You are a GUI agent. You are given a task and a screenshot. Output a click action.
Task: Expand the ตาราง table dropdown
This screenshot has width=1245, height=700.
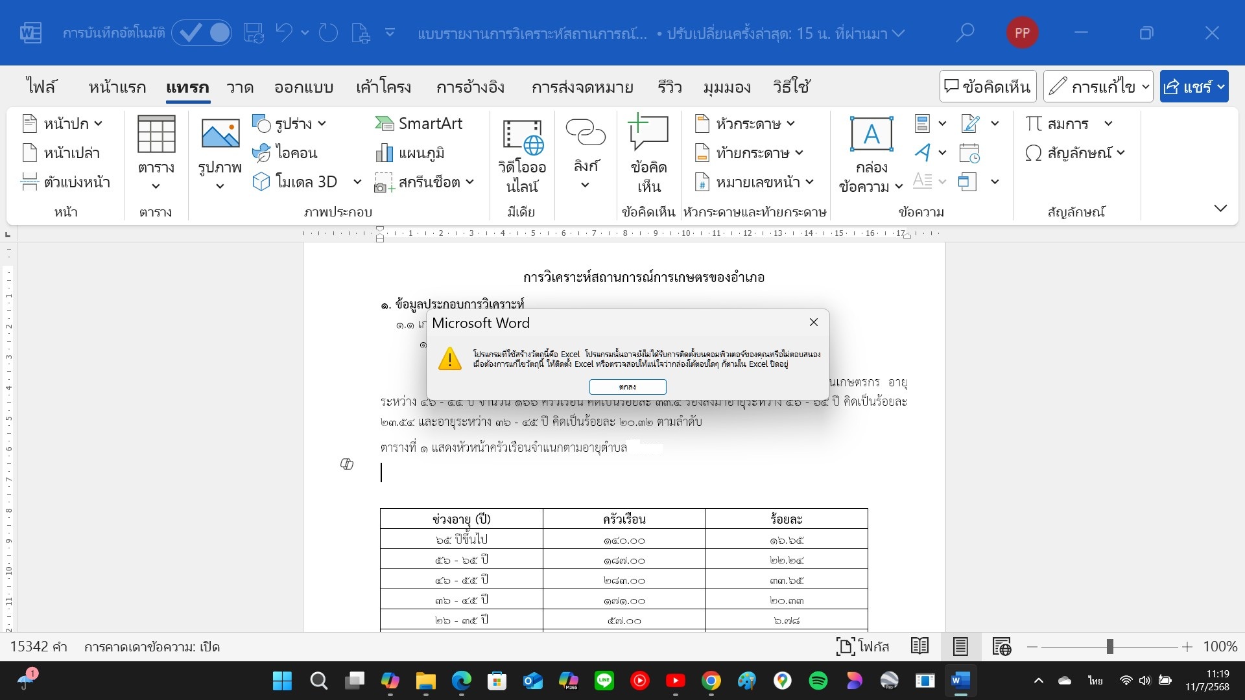[156, 186]
